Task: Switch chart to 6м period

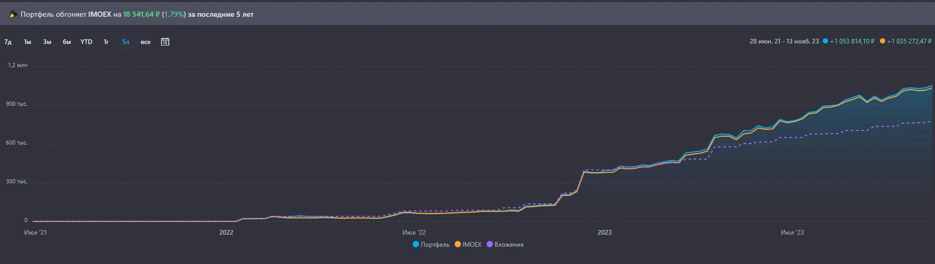Action: click(67, 42)
